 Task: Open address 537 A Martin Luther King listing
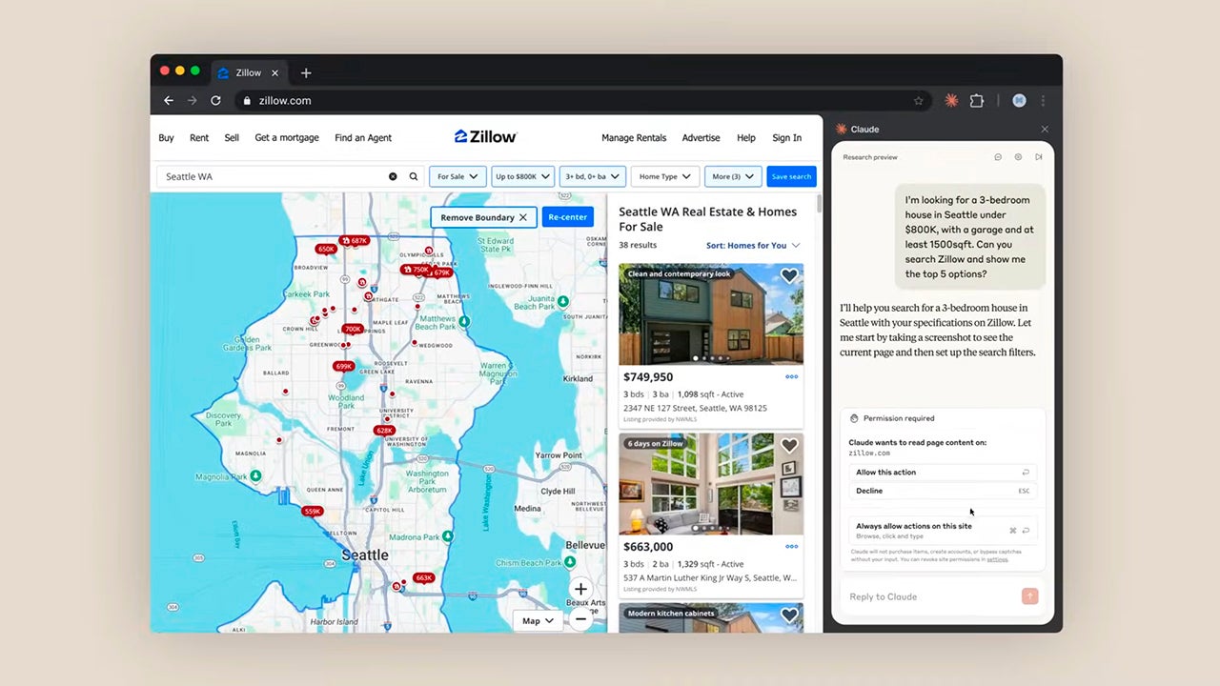click(710, 577)
